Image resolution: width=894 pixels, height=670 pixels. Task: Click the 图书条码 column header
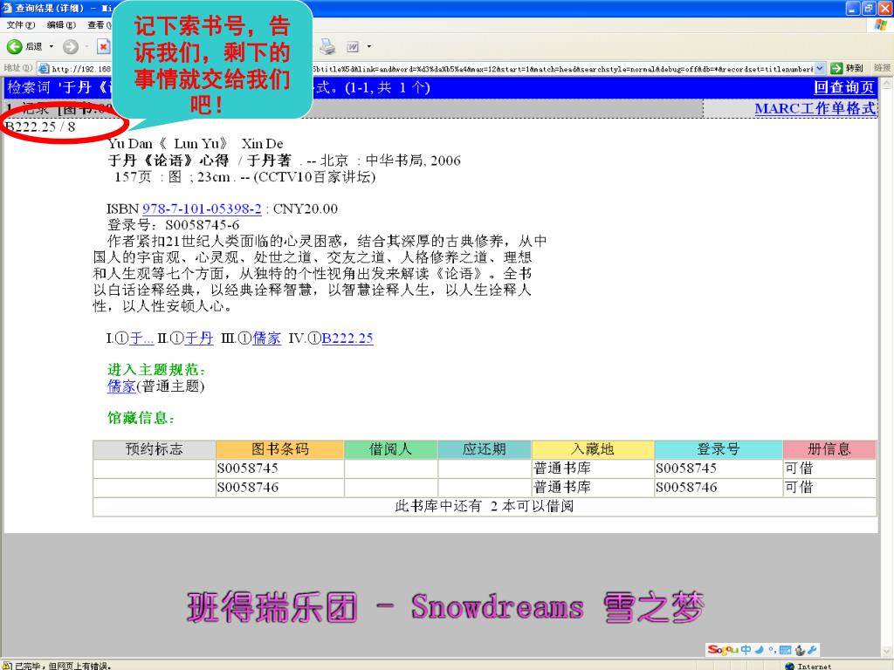tap(280, 449)
